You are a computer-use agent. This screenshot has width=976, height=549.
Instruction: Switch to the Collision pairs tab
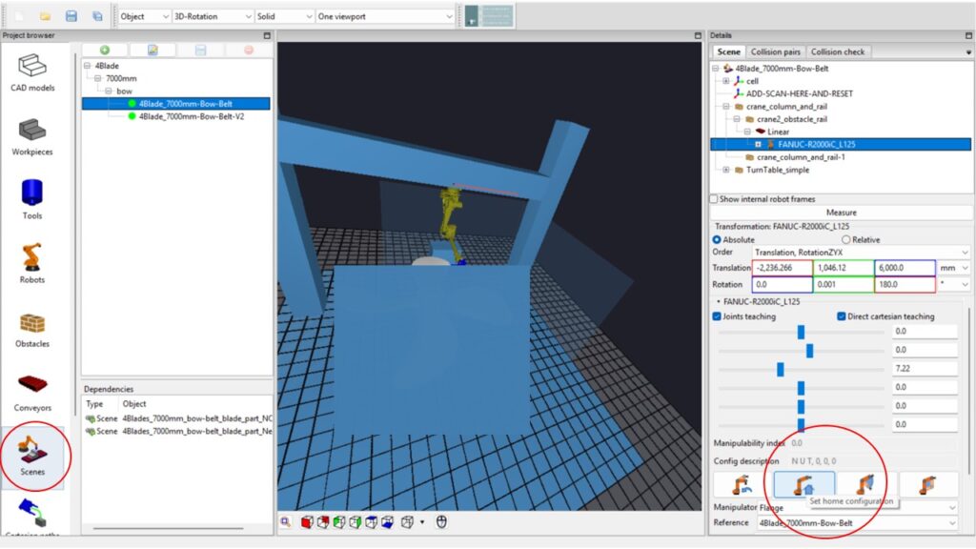pos(776,51)
